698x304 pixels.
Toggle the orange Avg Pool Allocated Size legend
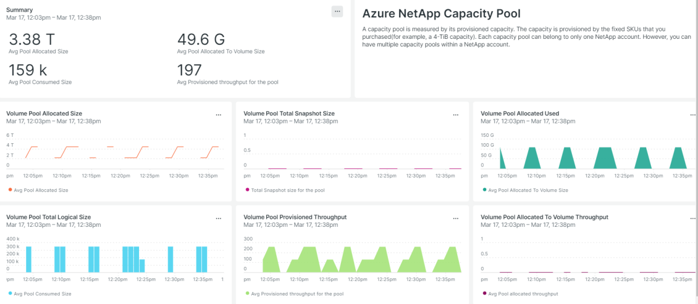pos(38,190)
